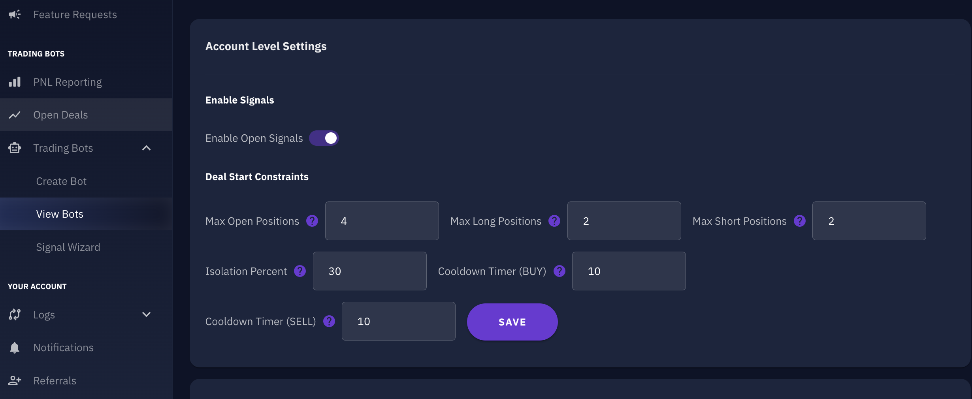Show help for Max Short Positions

click(x=800, y=221)
